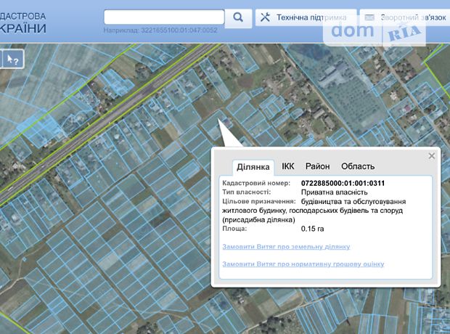The height and width of the screenshot is (334, 450).
Task: Switch to the Район tab
Action: click(317, 166)
